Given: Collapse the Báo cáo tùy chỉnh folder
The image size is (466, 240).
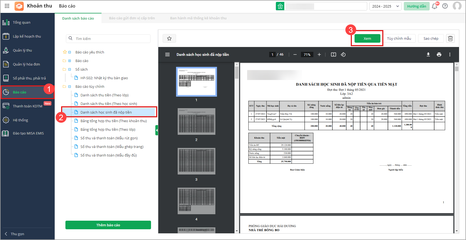Looking at the screenshot, I should 70,87.
